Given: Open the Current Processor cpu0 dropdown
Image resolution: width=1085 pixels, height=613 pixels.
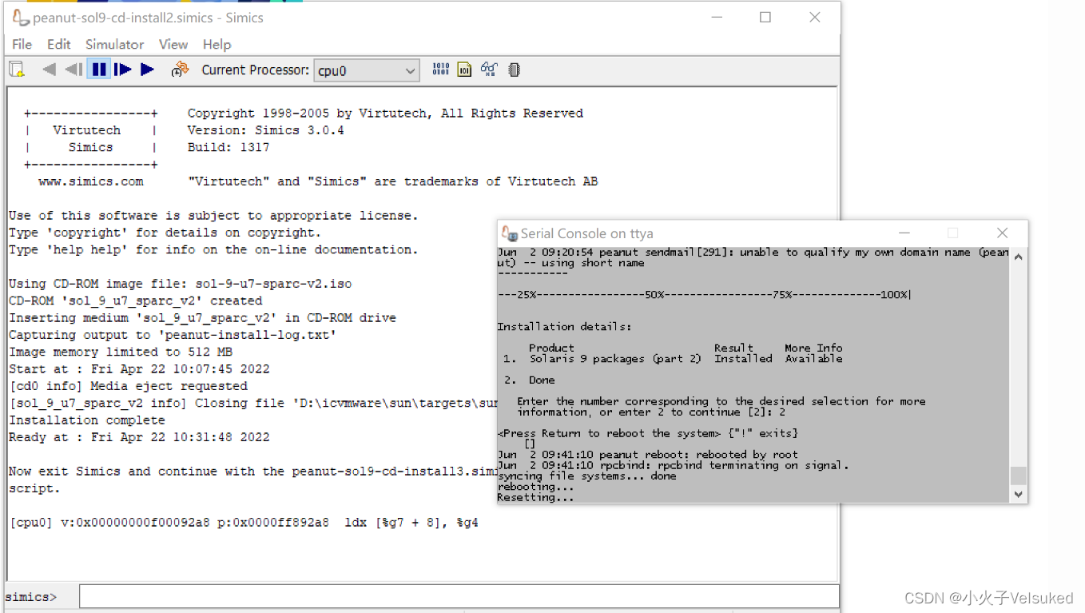Looking at the screenshot, I should [366, 70].
